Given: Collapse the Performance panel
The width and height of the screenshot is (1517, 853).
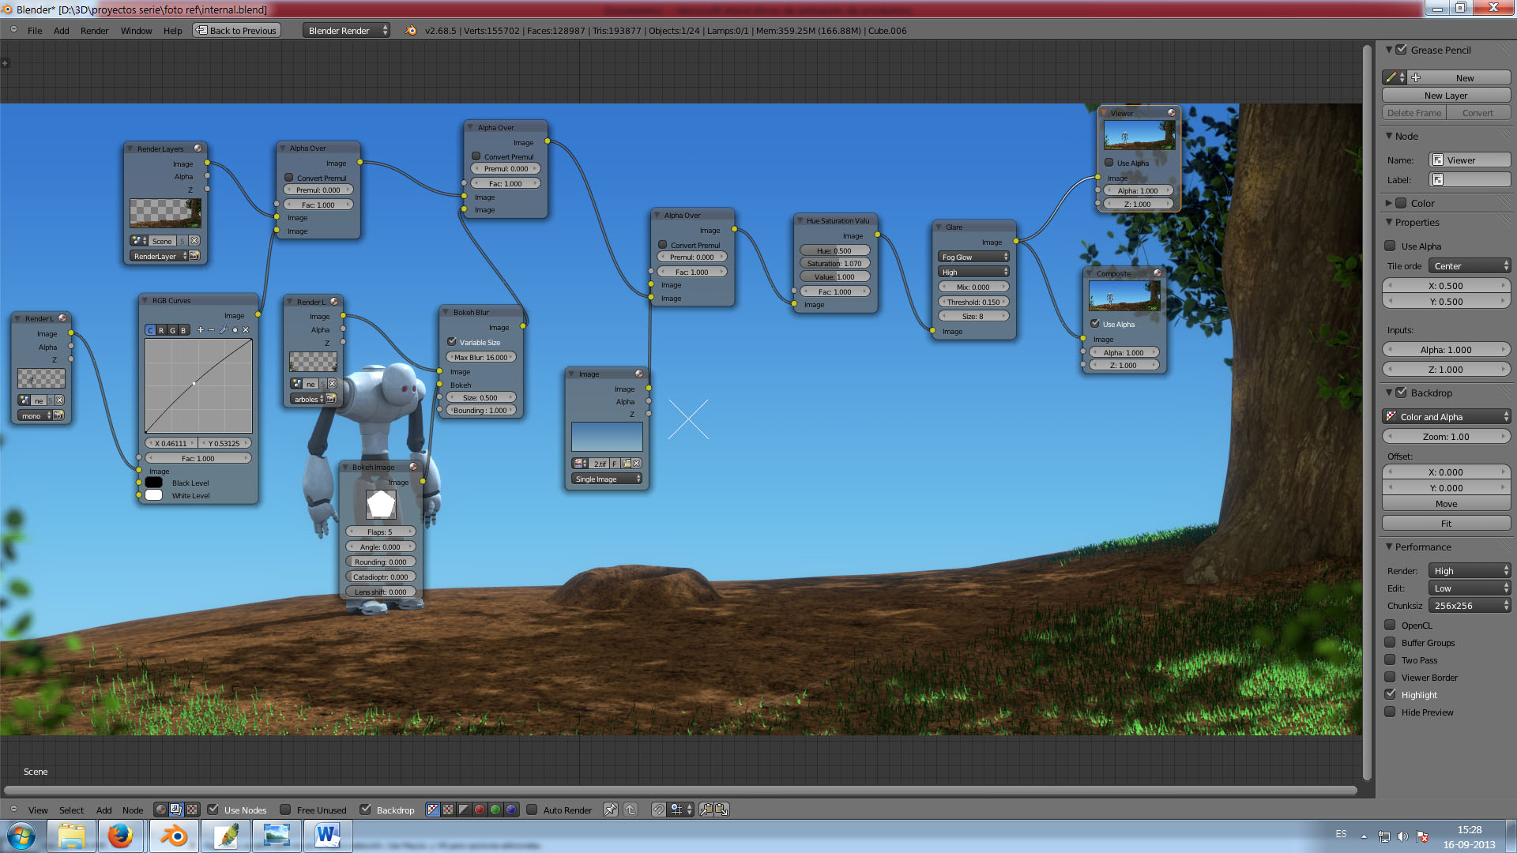Looking at the screenshot, I should pyautogui.click(x=1390, y=547).
